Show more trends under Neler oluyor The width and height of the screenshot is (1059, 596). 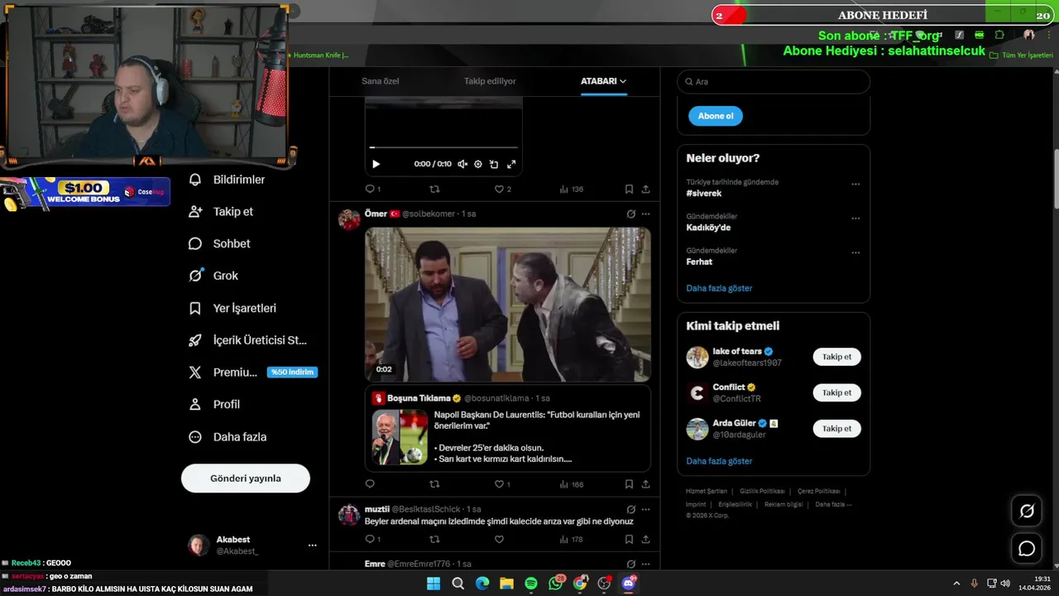pos(719,288)
